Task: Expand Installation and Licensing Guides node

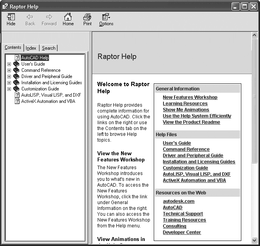Action: 9,83
